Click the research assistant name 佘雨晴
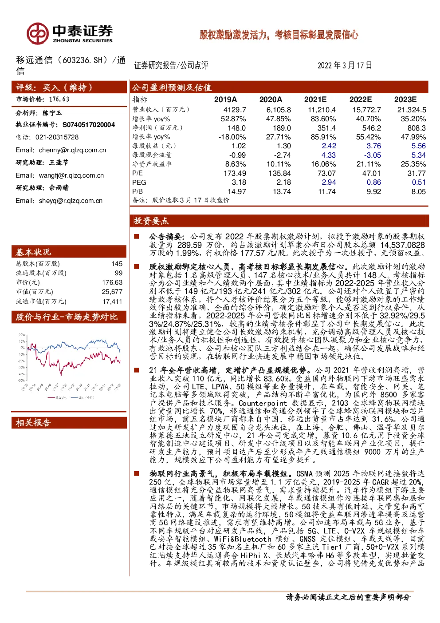Image resolution: width=440 pixels, height=623 pixels. (x=59, y=188)
